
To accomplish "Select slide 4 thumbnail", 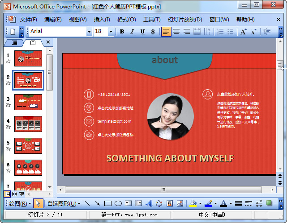I will pyautogui.click(x=28, y=124).
